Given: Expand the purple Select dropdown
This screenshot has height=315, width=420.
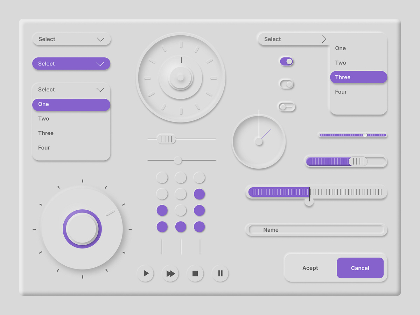Looking at the screenshot, I should [x=71, y=64].
